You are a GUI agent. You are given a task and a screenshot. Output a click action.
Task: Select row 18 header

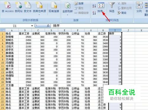3,88
